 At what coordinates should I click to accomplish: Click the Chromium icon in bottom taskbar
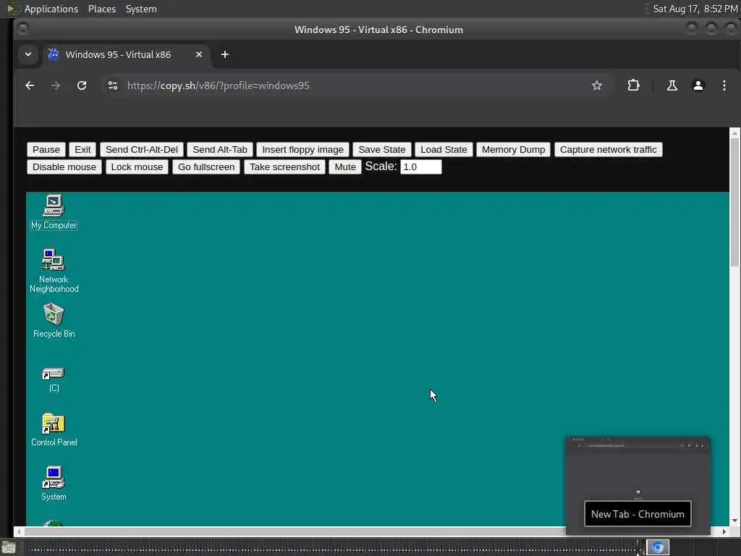point(658,547)
